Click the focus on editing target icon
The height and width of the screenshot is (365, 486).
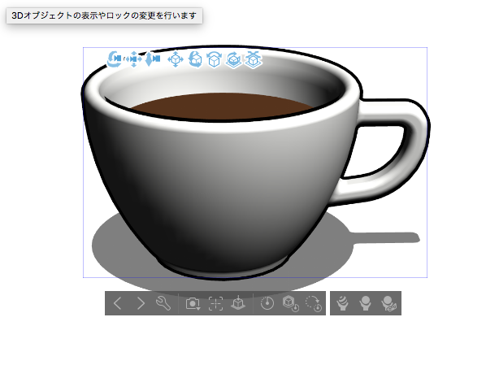(215, 303)
